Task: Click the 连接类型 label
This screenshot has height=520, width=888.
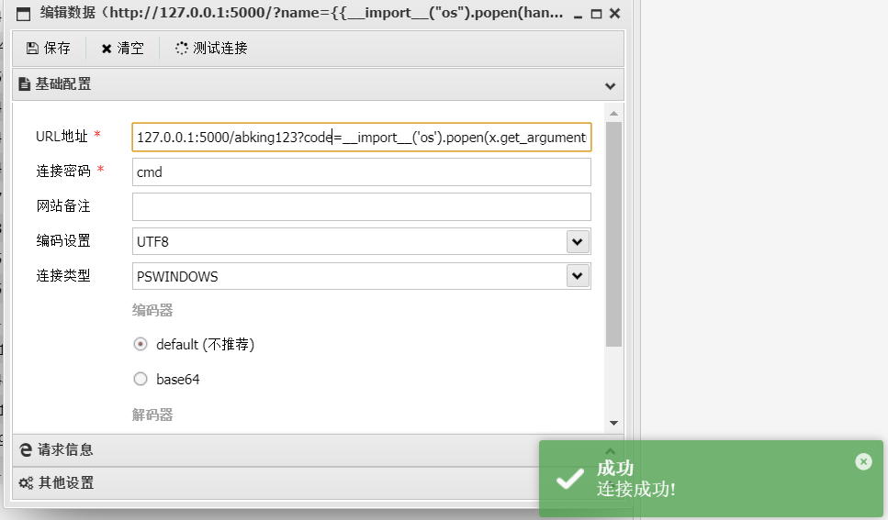Action: (x=63, y=275)
